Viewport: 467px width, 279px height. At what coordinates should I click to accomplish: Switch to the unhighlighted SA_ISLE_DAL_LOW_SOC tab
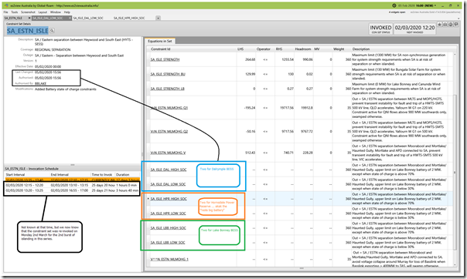coord(88,18)
